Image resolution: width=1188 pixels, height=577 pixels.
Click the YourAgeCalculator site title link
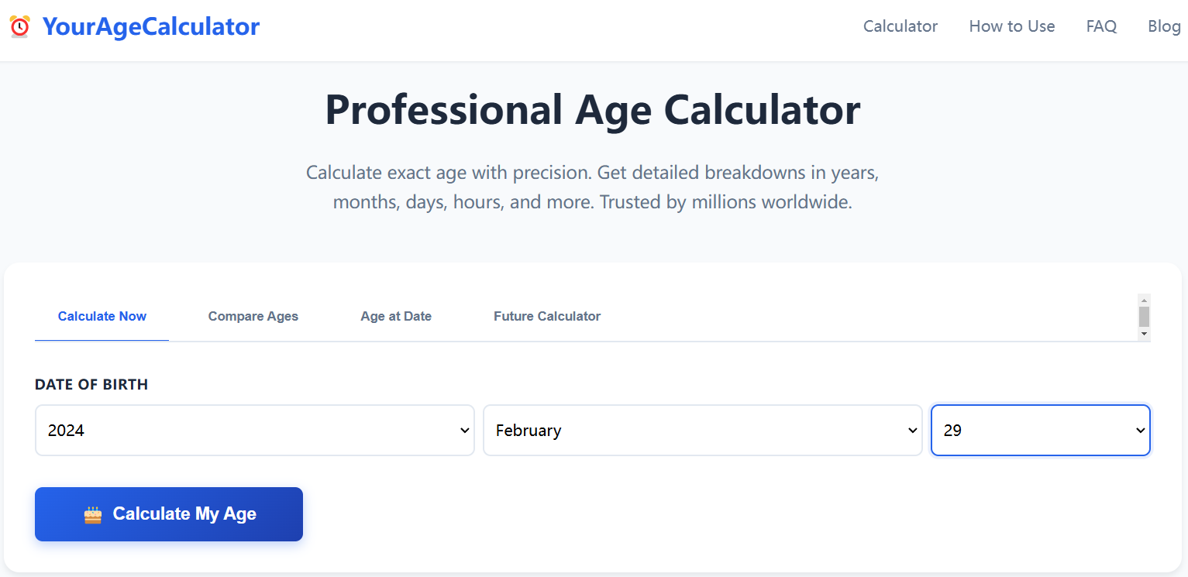point(150,26)
